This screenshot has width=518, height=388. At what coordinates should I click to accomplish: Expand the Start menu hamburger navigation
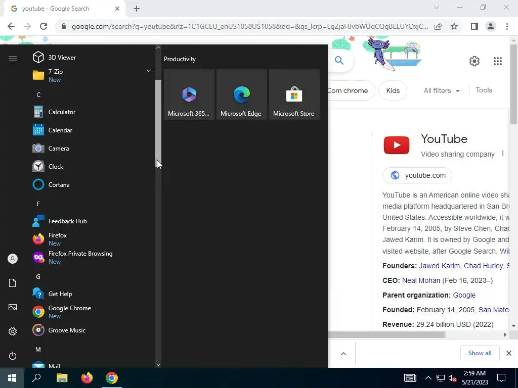(x=13, y=59)
